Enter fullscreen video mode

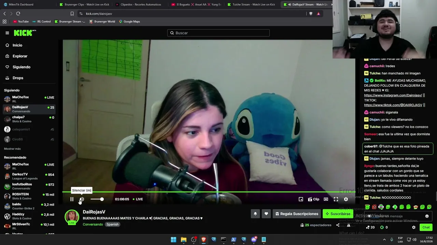point(336,199)
